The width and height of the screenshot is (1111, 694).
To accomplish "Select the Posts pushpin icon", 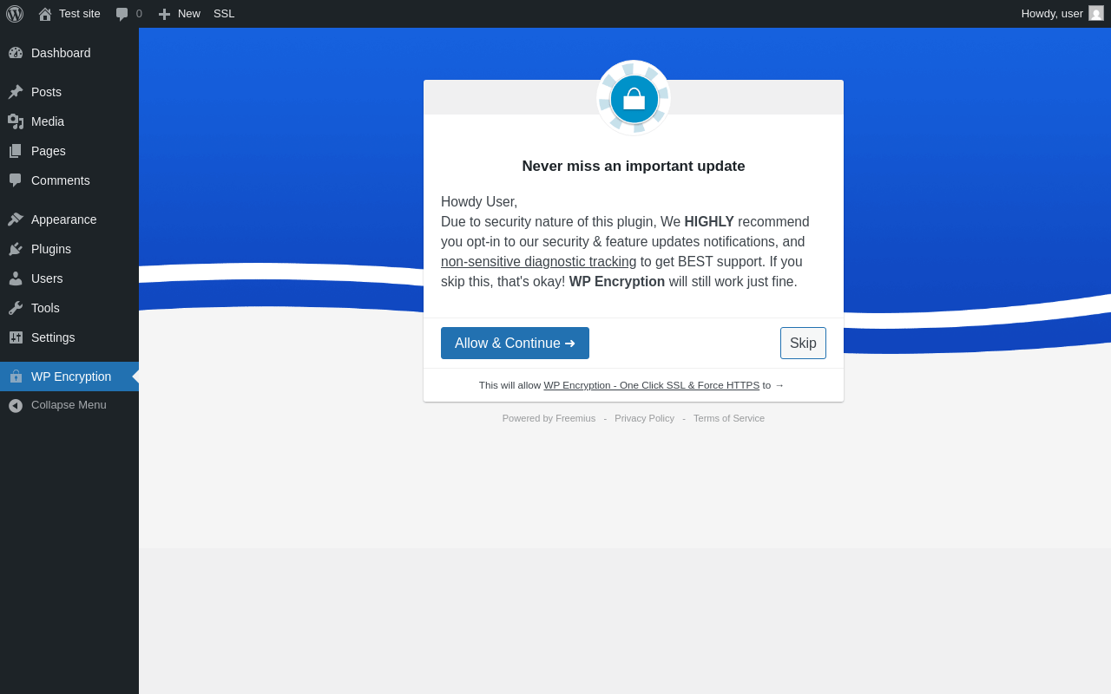I will (16, 92).
